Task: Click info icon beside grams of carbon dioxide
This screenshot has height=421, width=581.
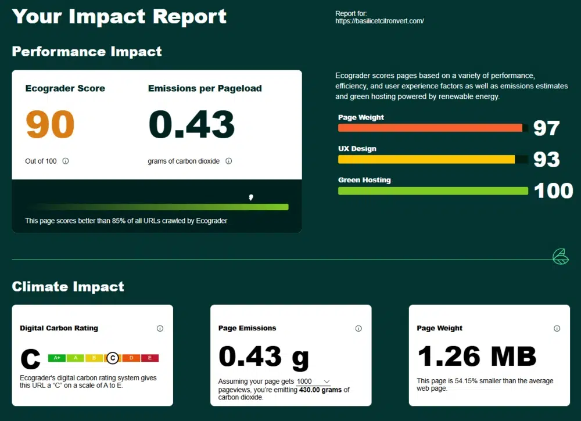Action: (x=228, y=161)
